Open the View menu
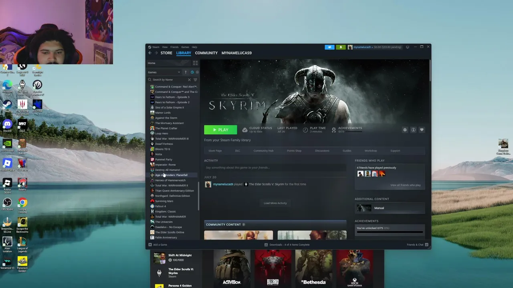513x288 pixels. (x=165, y=47)
